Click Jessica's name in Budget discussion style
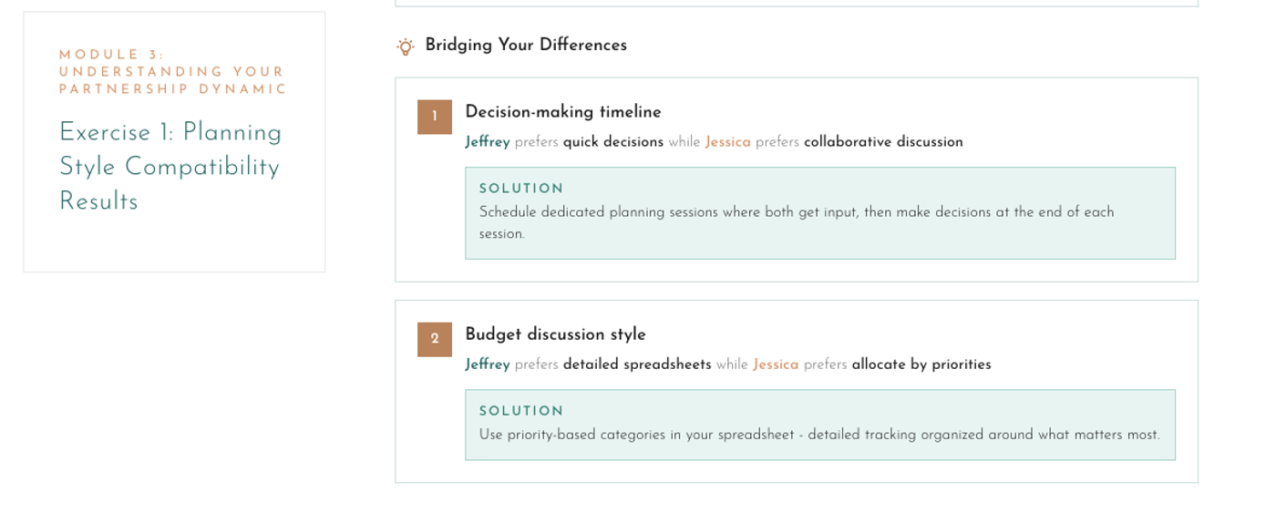1276x513 pixels. pos(776,364)
